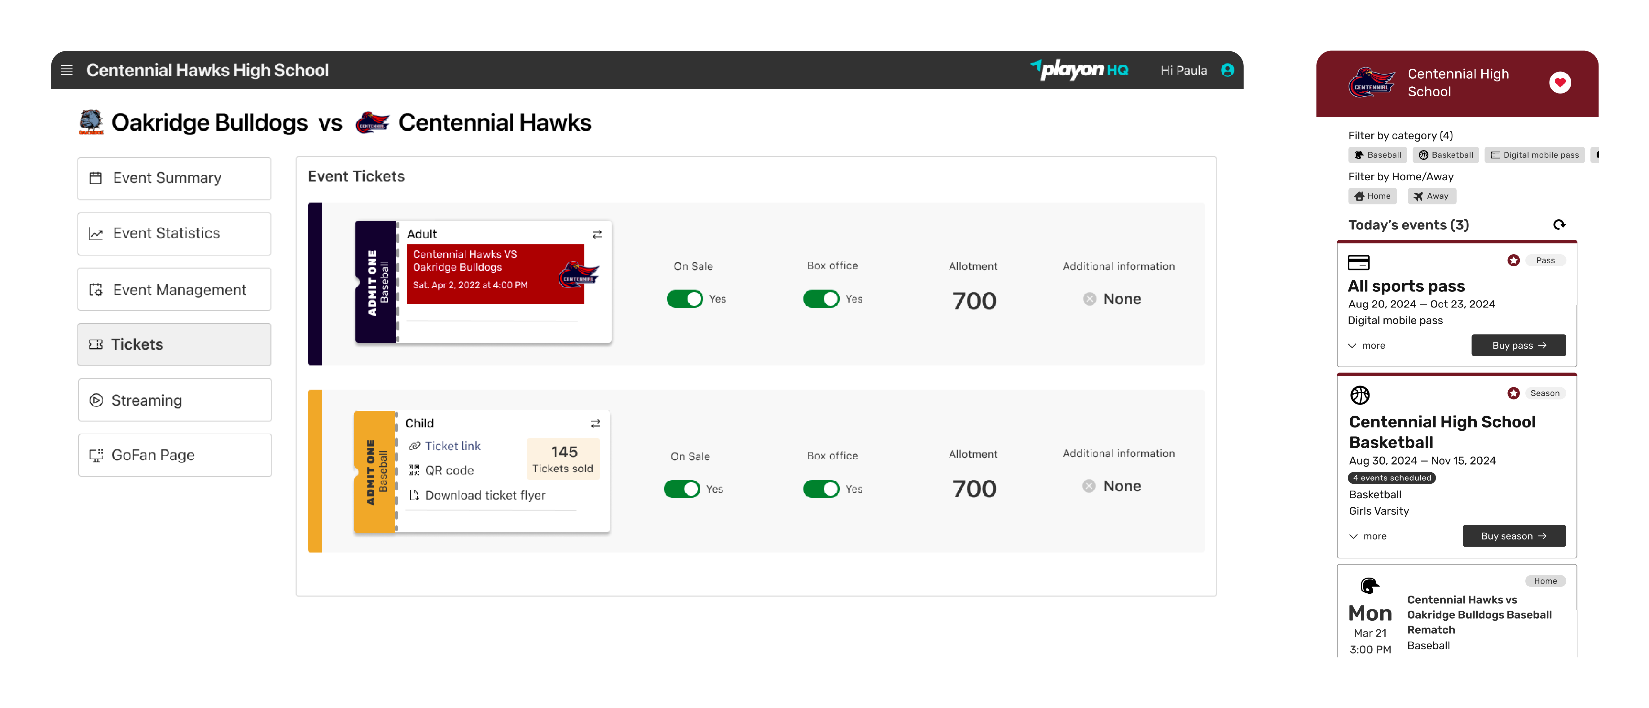The height and width of the screenshot is (708, 1649).
Task: Click the Hi Paula greeting
Action: 1184,70
